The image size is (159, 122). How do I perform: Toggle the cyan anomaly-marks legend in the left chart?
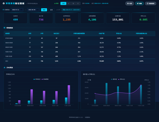click(37, 79)
